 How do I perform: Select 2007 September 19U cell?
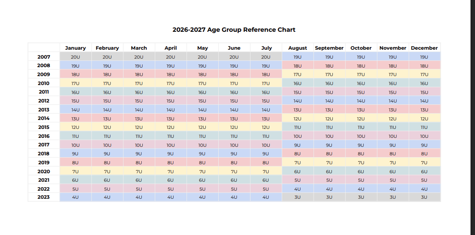pyautogui.click(x=329, y=57)
